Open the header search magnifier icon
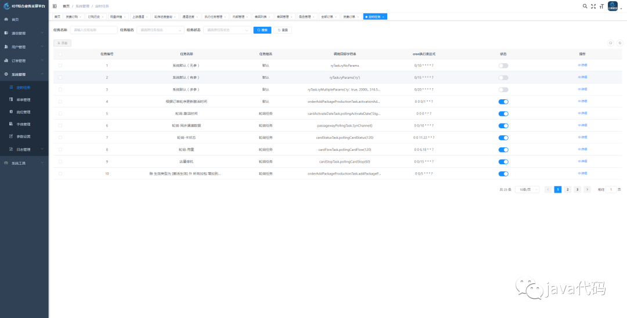 tap(585, 6)
